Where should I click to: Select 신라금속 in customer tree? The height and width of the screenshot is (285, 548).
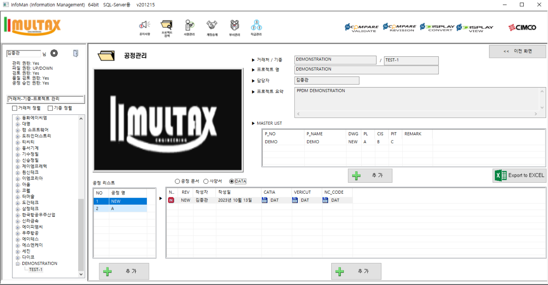[30, 221]
